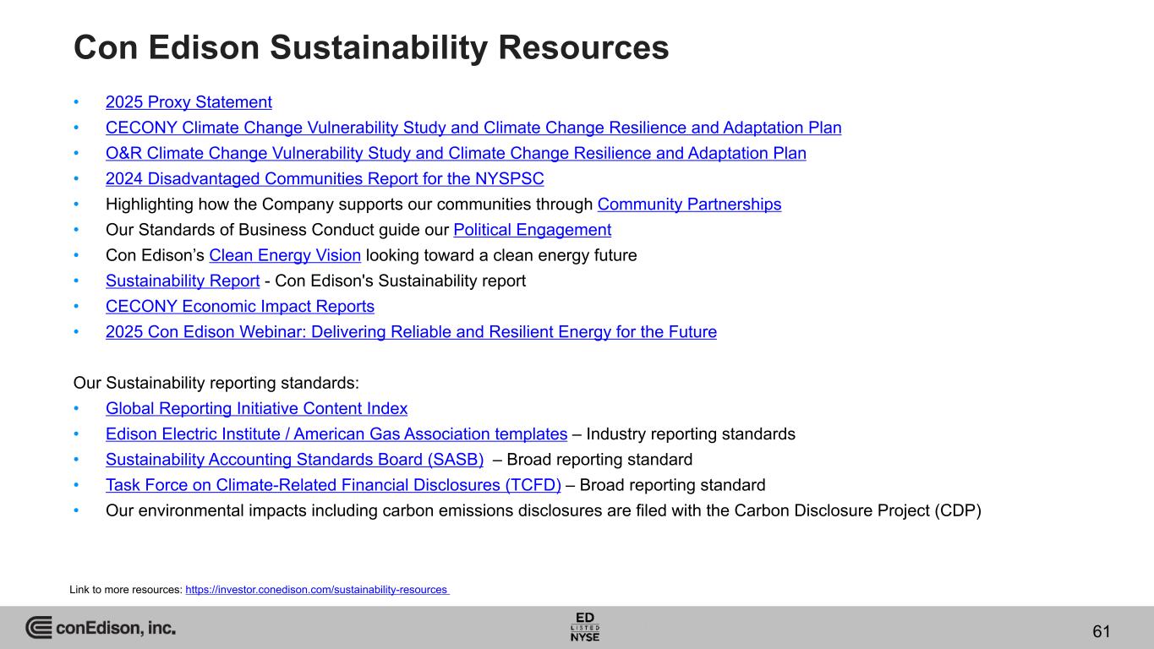Click the Carbon Disclosure Project bullet text
The width and height of the screenshot is (1154, 649).
coord(543,511)
